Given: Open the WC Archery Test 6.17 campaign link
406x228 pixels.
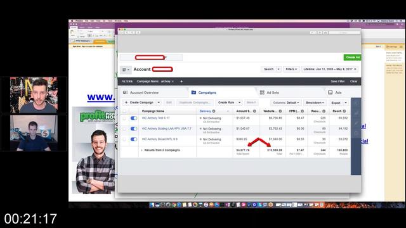Looking at the screenshot, I should coord(156,118).
